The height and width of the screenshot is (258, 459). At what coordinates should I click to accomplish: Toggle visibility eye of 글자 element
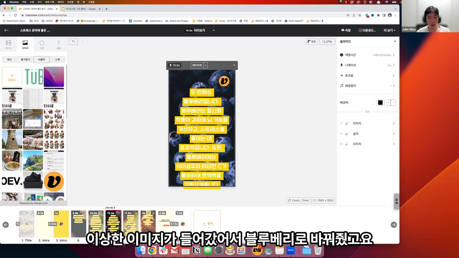(341, 134)
